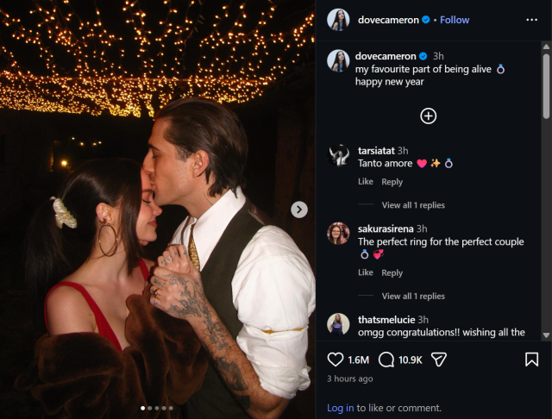Open comments via speech bubble icon
Image resolution: width=552 pixels, height=419 pixels.
coord(387,360)
